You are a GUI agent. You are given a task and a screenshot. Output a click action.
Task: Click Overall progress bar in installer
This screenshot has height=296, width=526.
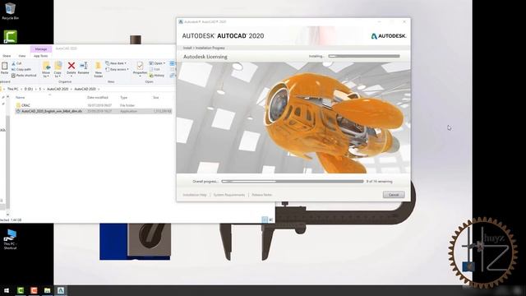point(293,181)
